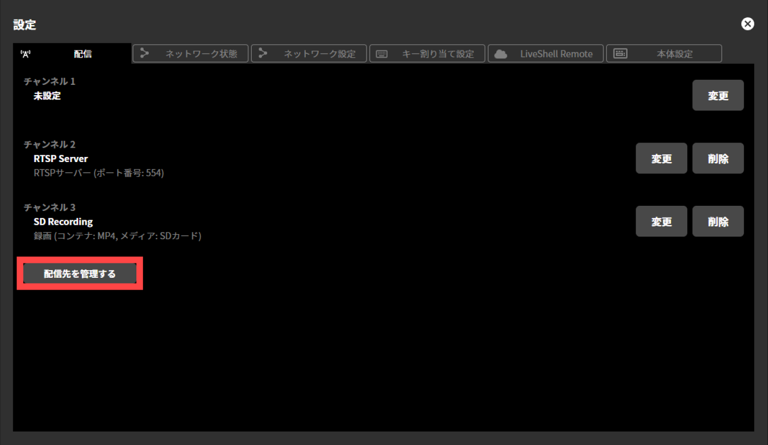Click 削除 for the RTSP Server channel
Viewport: 768px width, 445px height.
[718, 158]
